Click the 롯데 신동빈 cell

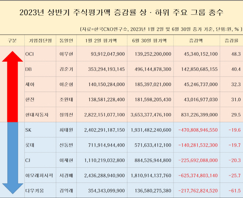pyautogui.click(x=66, y=145)
